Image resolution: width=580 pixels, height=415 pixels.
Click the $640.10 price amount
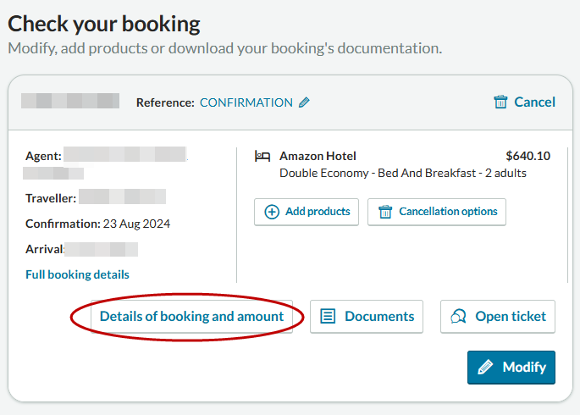[528, 156]
